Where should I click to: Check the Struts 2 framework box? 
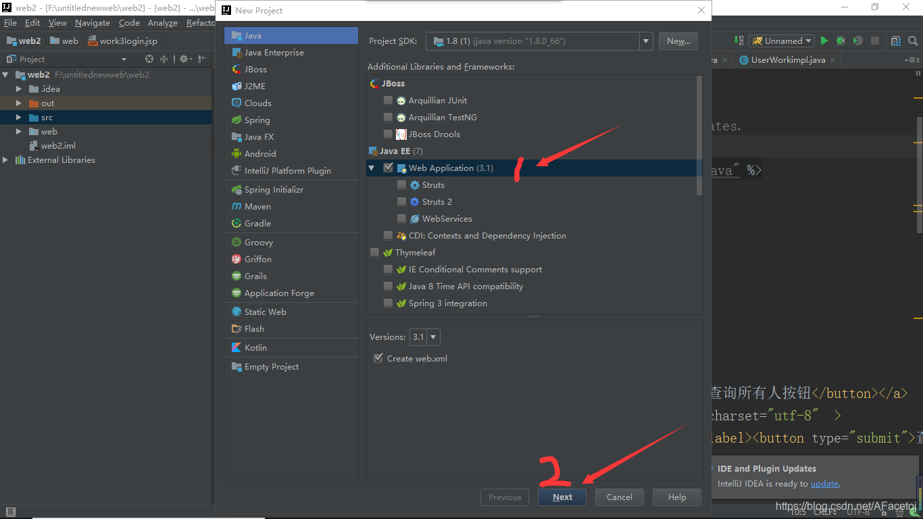(x=401, y=201)
